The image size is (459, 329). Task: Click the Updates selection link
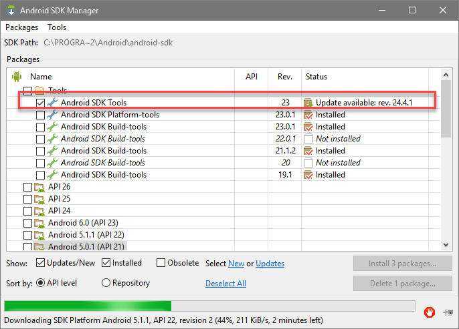tap(270, 264)
